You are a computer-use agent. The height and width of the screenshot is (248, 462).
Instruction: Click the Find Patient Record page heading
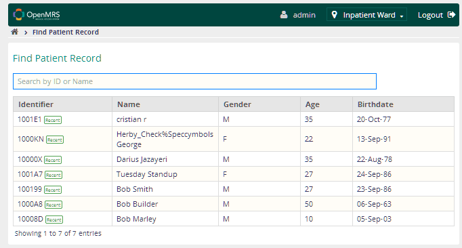pyautogui.click(x=57, y=58)
